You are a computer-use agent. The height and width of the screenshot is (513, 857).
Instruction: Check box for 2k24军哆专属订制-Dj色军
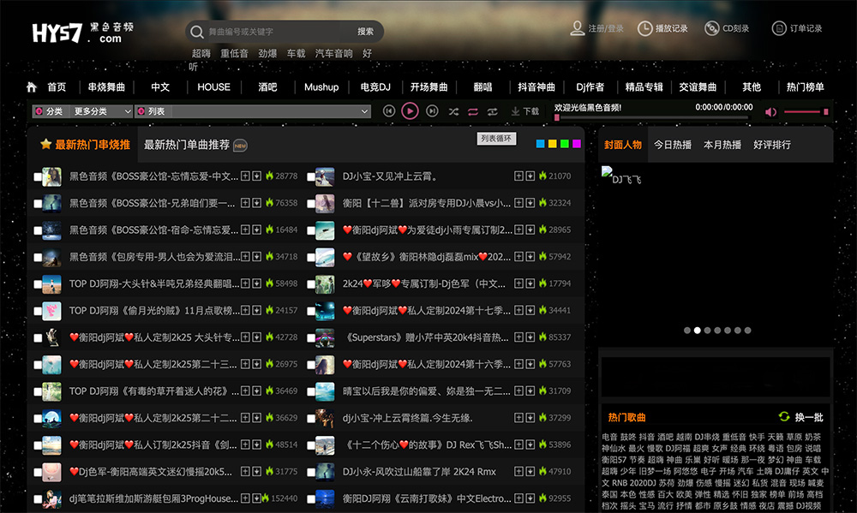click(311, 284)
